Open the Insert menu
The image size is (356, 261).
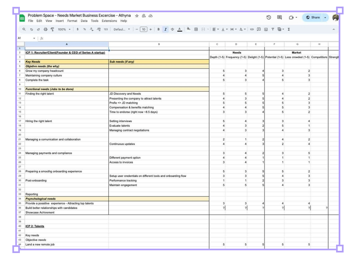(60, 21)
